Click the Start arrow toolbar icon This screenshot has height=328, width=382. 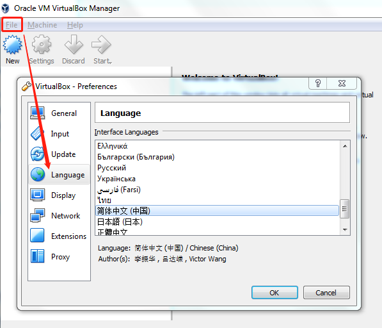[x=101, y=44]
